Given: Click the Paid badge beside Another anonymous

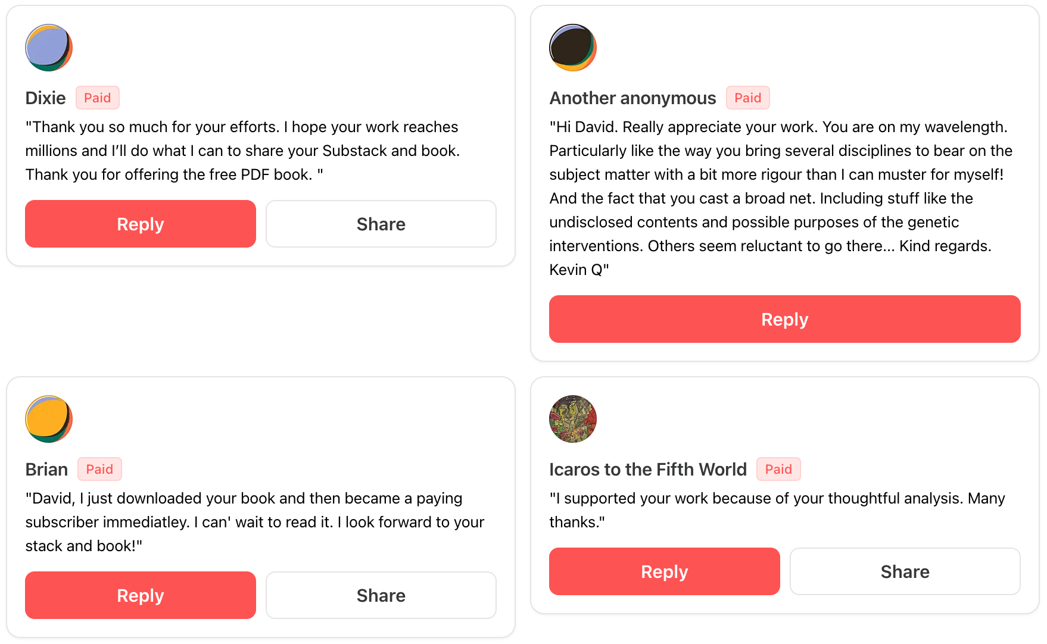Looking at the screenshot, I should [x=748, y=98].
